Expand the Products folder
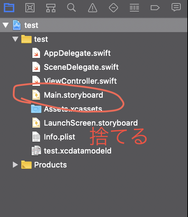 coord(15,165)
